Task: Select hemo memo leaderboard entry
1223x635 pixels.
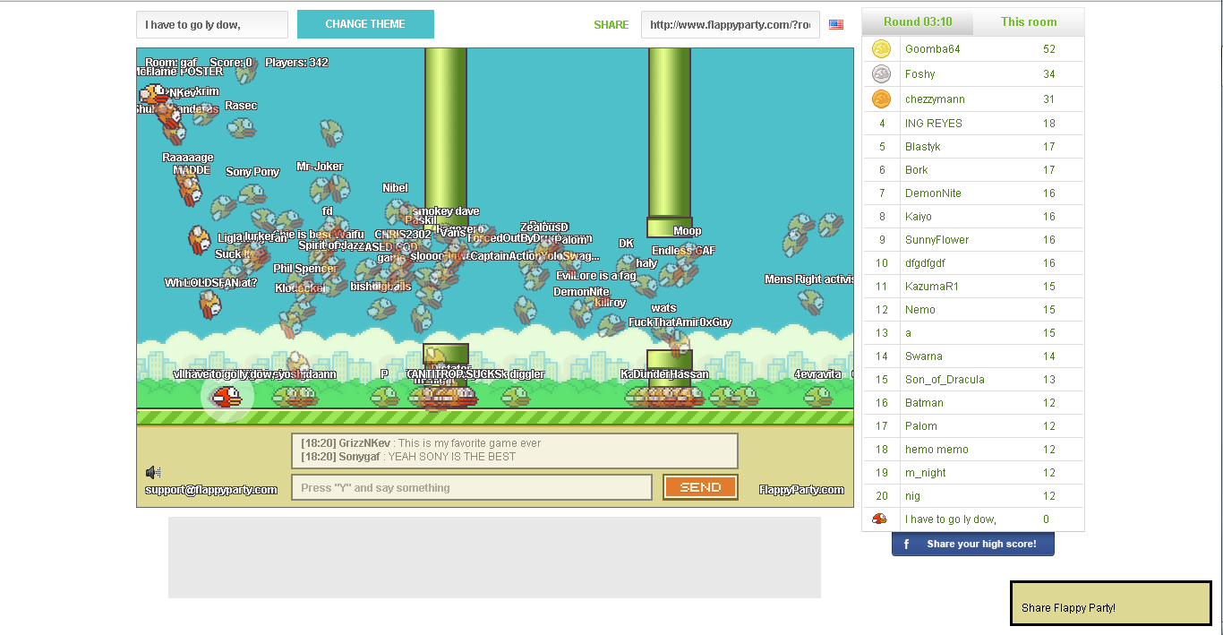Action: [973, 450]
